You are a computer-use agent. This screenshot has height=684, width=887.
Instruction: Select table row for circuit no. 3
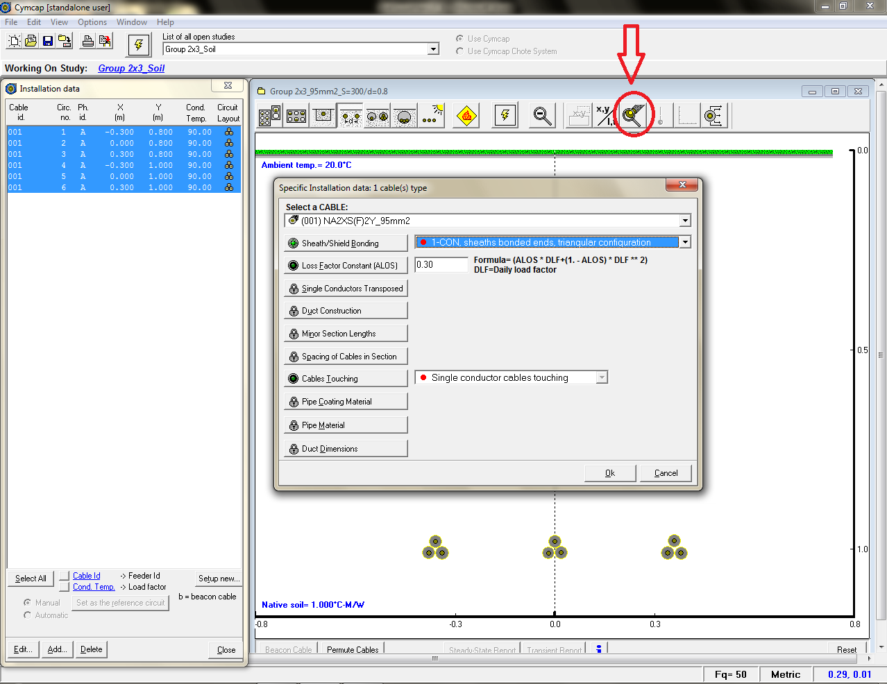pos(124,154)
